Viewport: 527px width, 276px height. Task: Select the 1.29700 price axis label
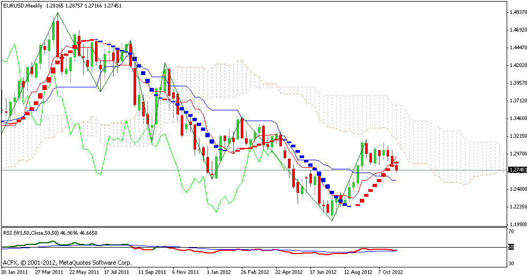pos(518,154)
